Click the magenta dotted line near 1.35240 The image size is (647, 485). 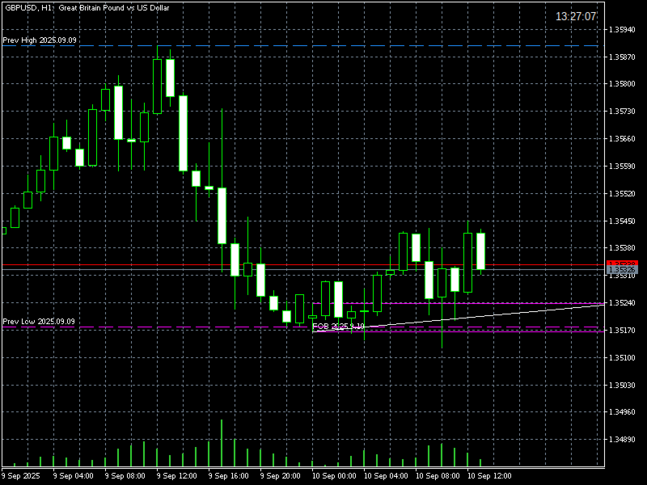pyautogui.click(x=459, y=303)
